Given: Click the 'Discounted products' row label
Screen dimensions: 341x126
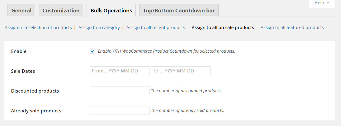Looking at the screenshot, I should click(x=35, y=91).
